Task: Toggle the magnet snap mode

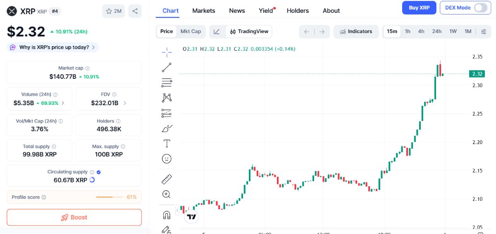Action: pyautogui.click(x=167, y=215)
